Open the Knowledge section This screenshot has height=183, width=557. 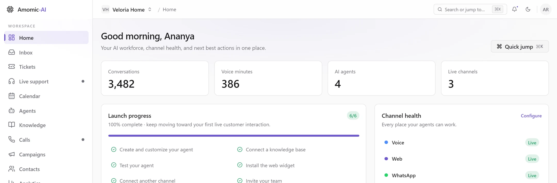coord(46,125)
